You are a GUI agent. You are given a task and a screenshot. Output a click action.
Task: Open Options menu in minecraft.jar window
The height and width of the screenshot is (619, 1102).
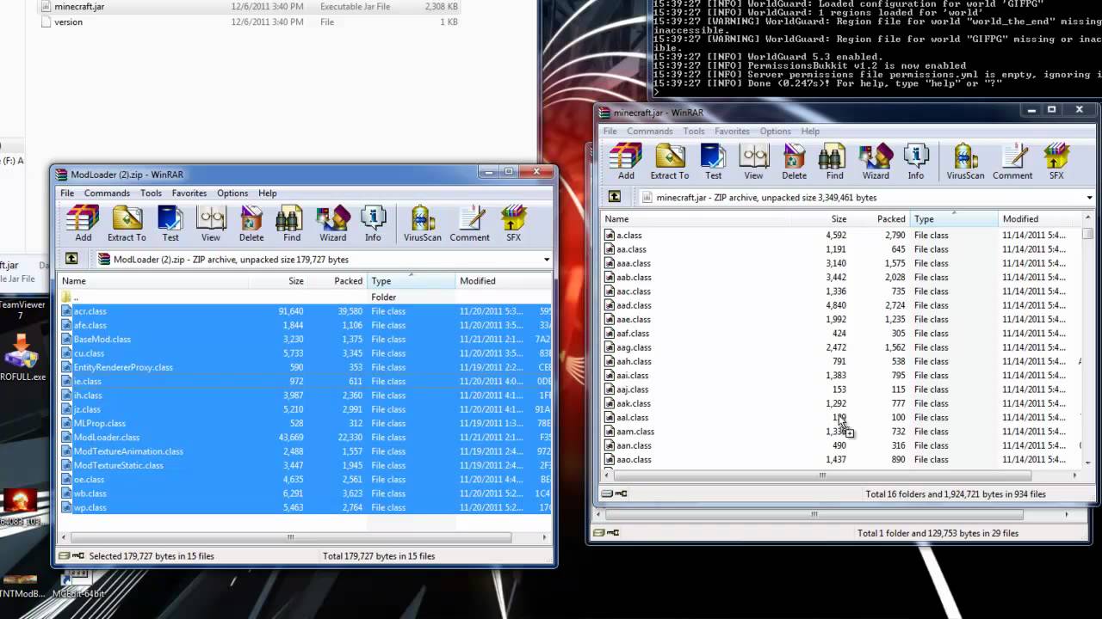click(x=775, y=132)
